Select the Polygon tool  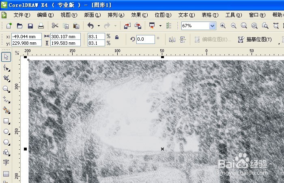(6, 142)
